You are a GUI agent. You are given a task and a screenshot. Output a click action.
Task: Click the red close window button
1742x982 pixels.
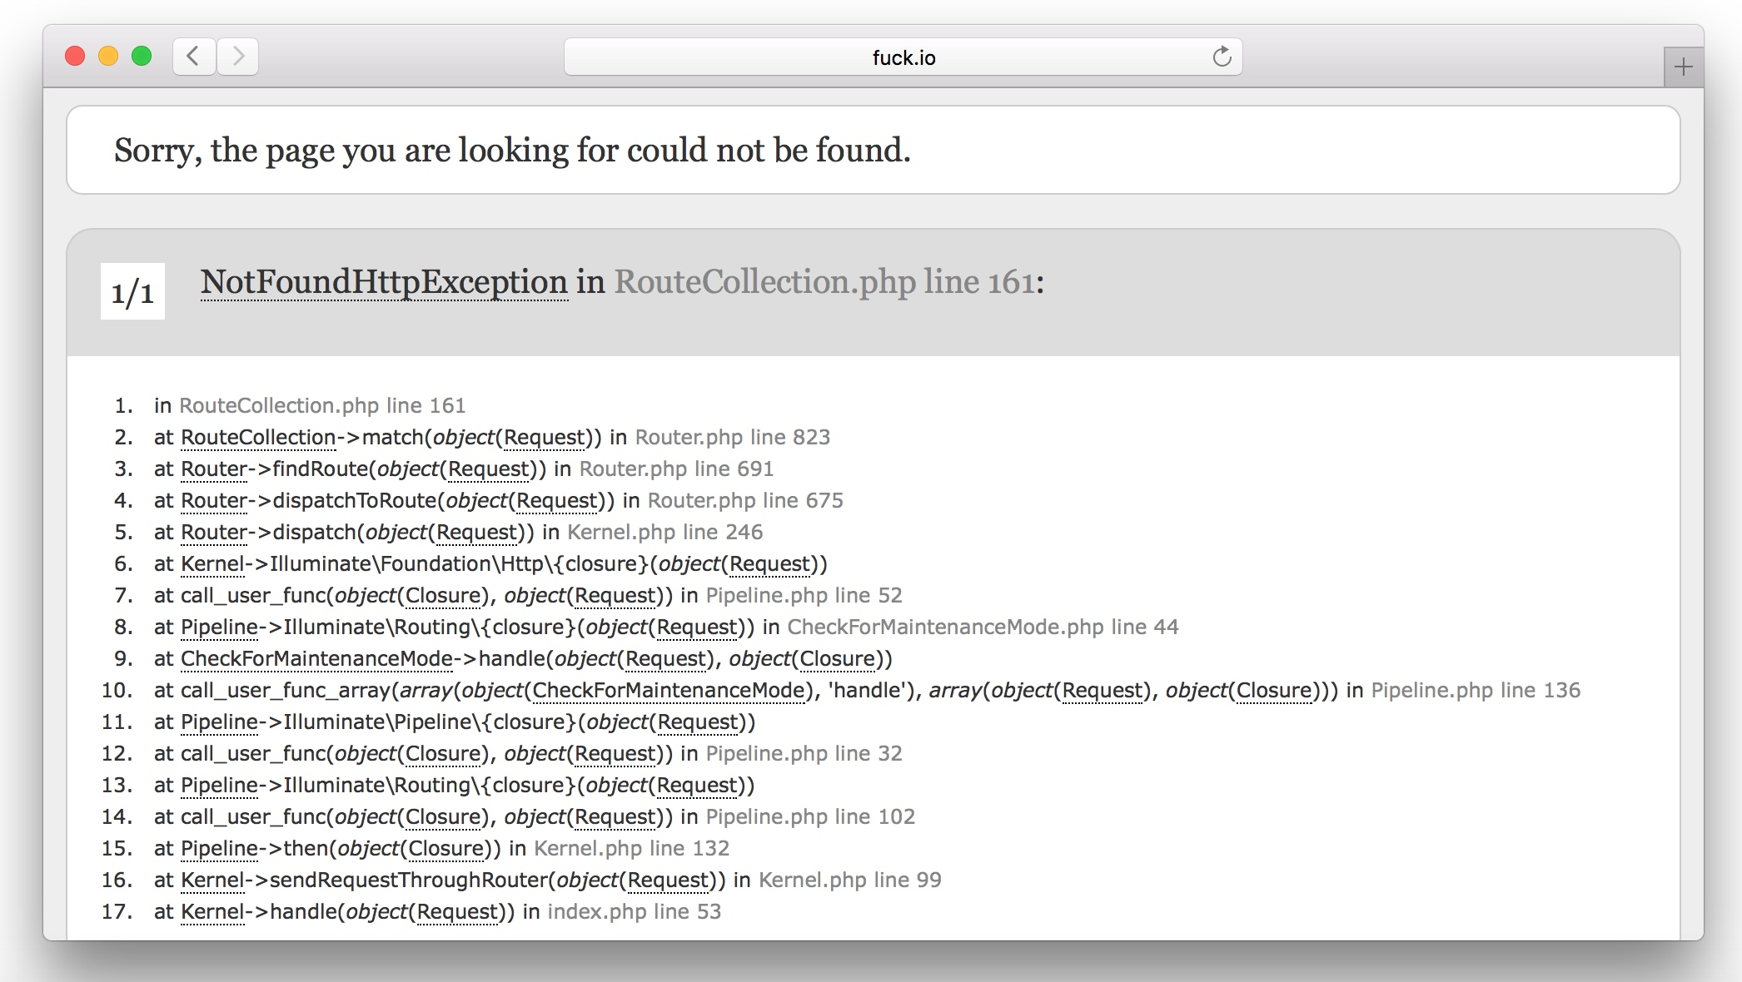[x=75, y=57]
